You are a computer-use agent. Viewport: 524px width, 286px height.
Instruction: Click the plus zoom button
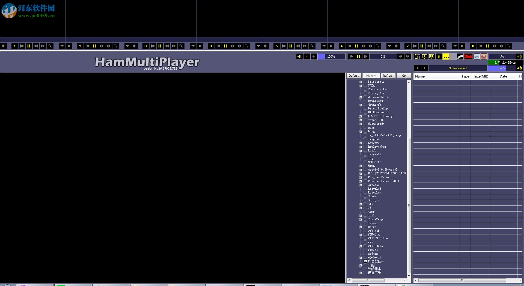pyautogui.click(x=314, y=56)
